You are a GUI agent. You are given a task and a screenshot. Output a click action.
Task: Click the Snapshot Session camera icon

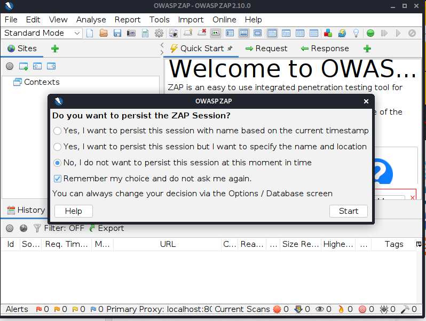point(131,33)
